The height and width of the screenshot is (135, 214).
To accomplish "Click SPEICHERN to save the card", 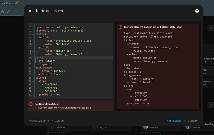I will tap(191, 121).
